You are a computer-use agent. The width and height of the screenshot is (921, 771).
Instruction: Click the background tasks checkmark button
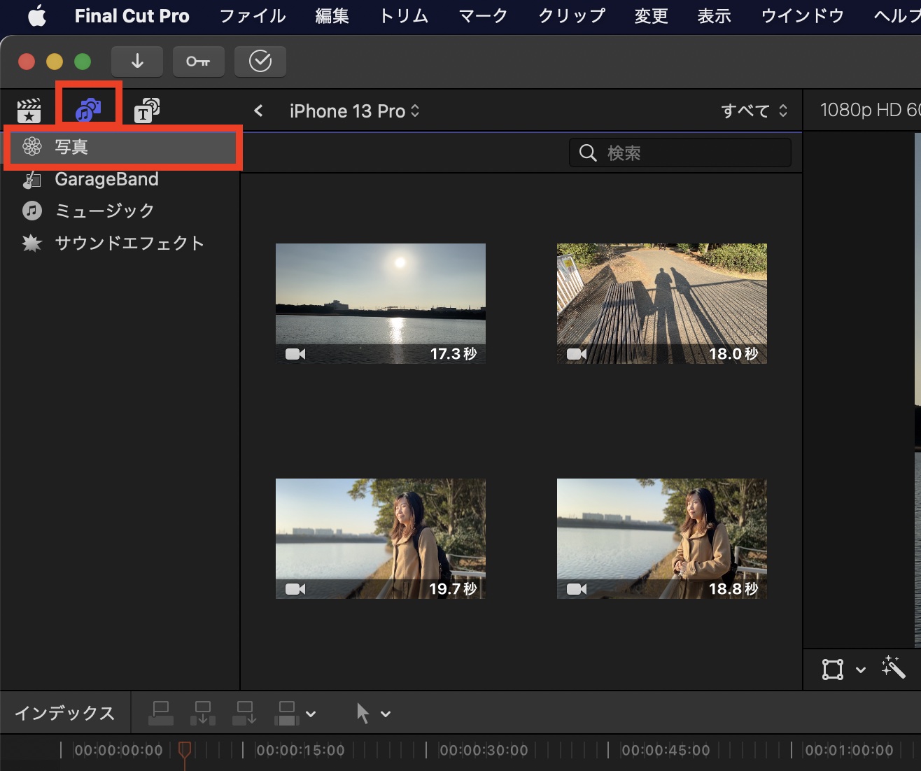260,62
